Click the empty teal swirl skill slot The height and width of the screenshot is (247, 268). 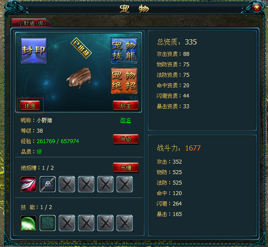48,223
